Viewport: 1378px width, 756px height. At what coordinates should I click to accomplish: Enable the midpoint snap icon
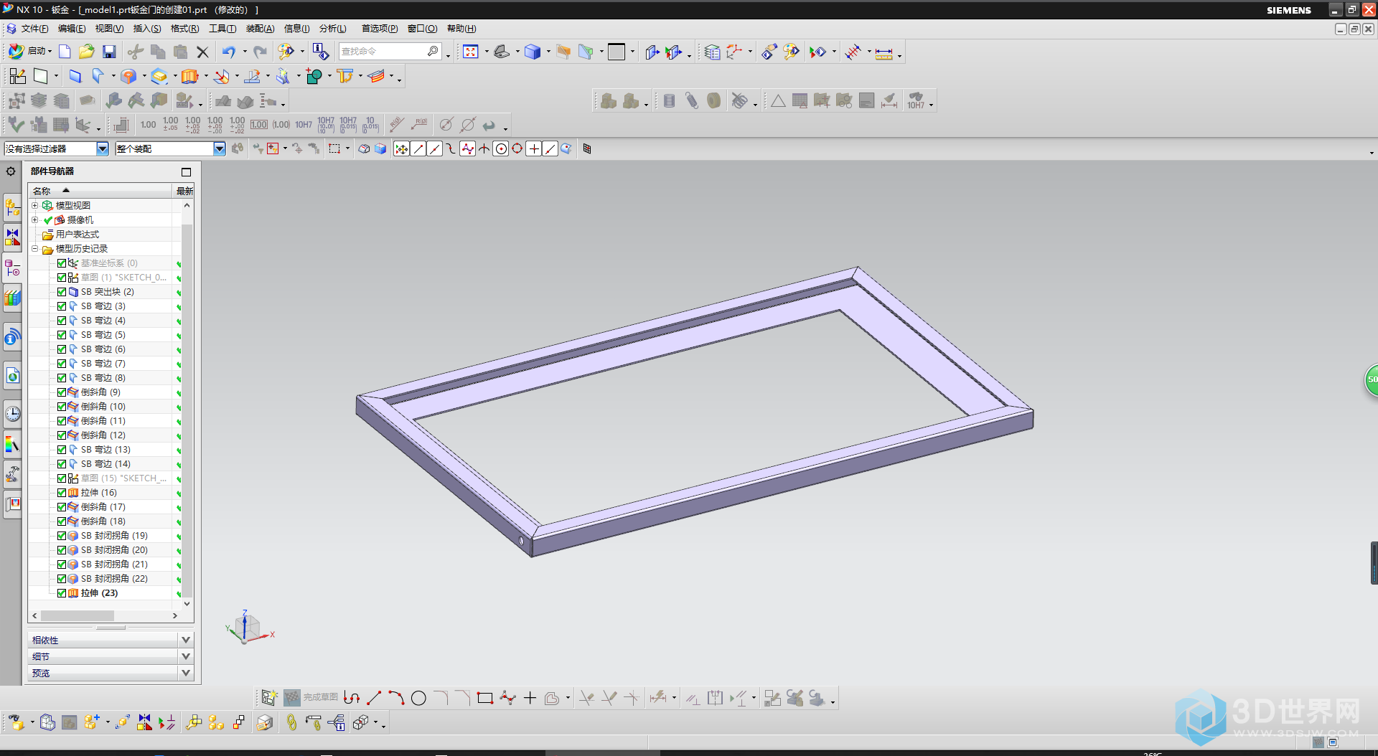point(435,148)
